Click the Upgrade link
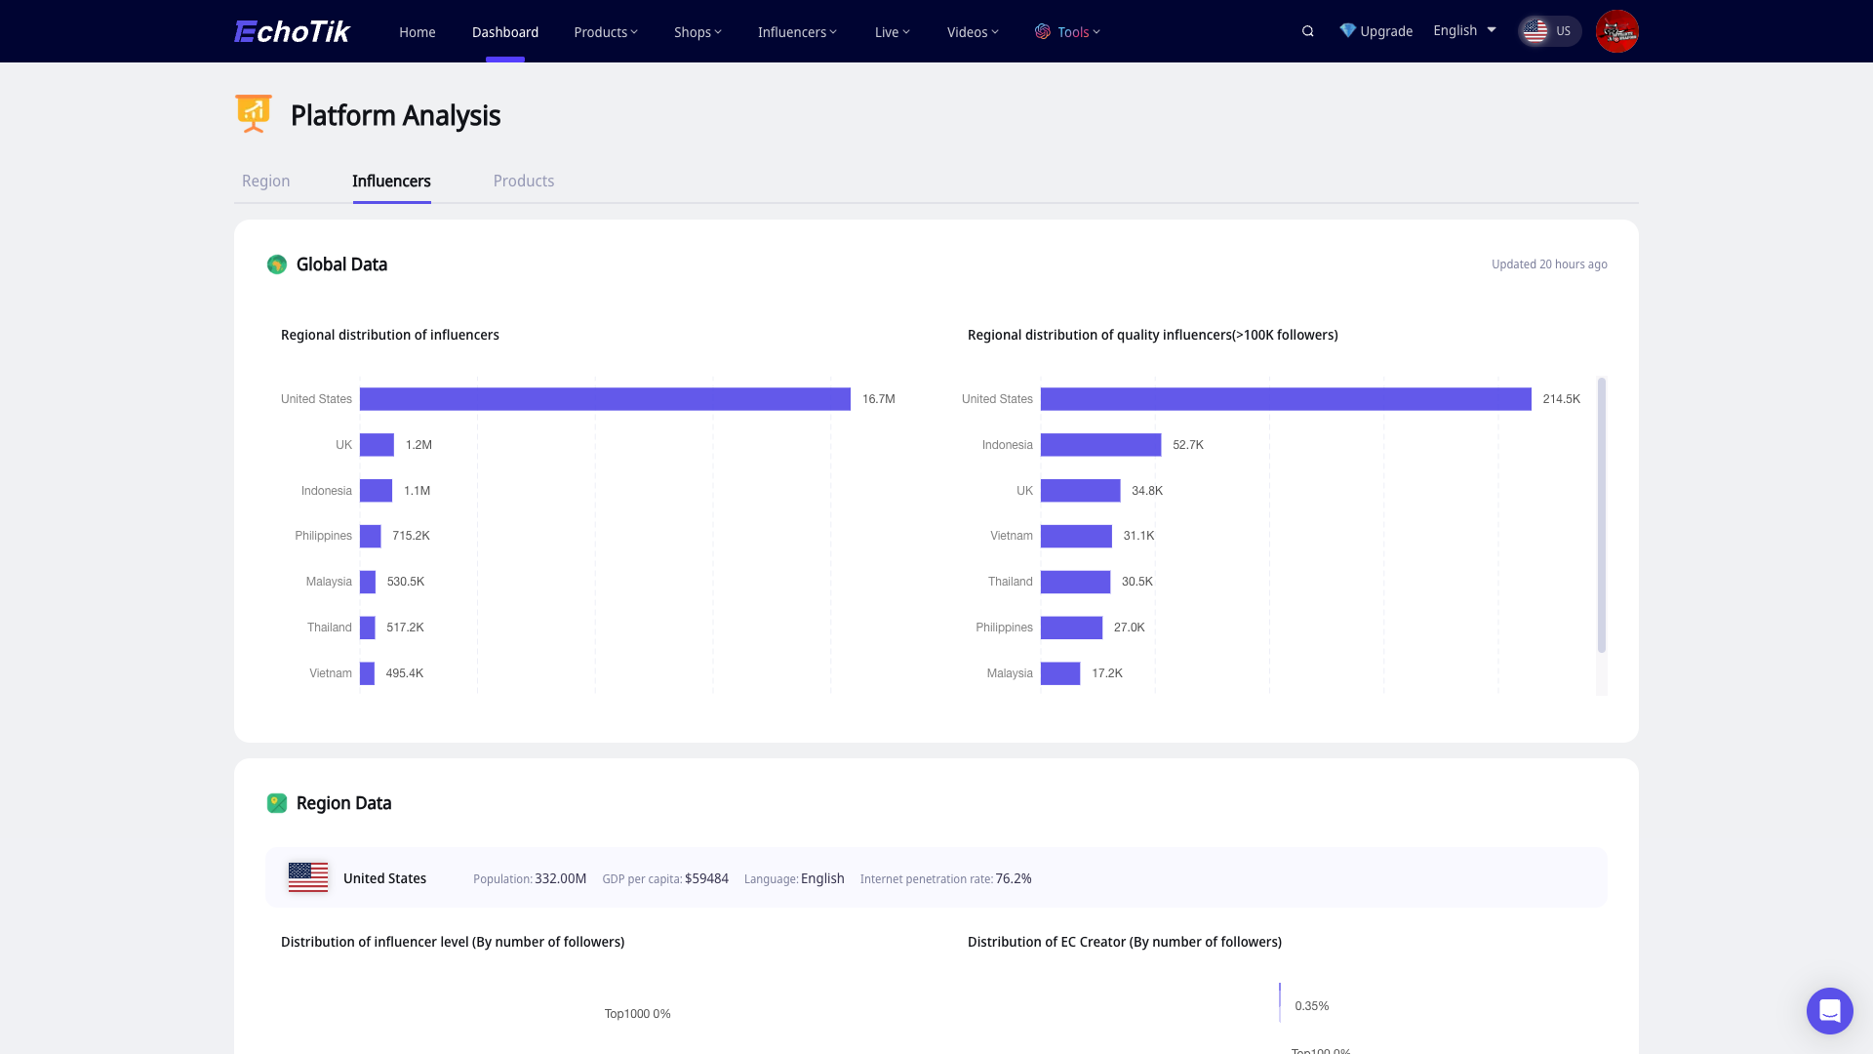This screenshot has height=1054, width=1873. [1385, 30]
